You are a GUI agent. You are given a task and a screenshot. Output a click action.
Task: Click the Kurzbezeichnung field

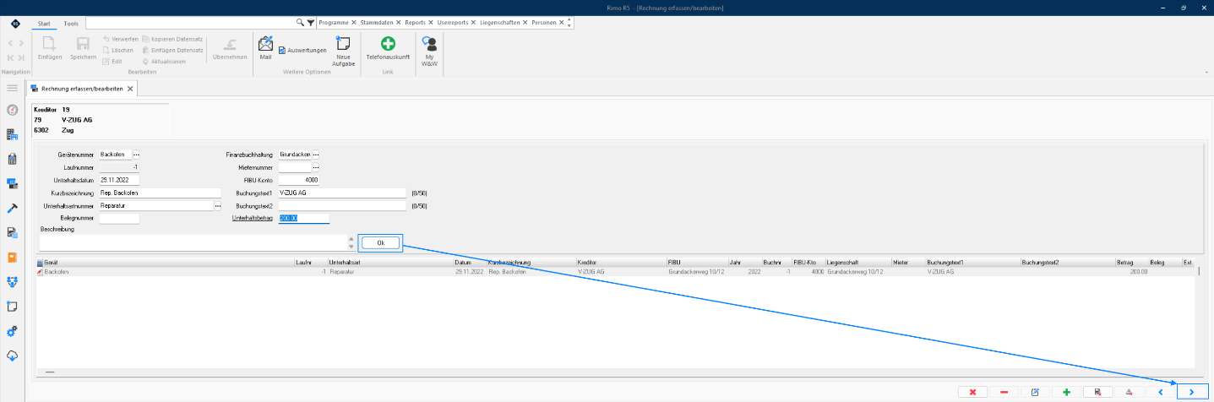(160, 193)
